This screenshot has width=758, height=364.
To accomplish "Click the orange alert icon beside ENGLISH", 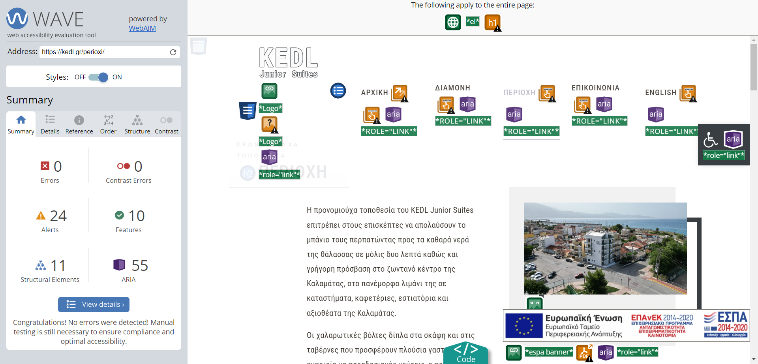I will (x=689, y=94).
